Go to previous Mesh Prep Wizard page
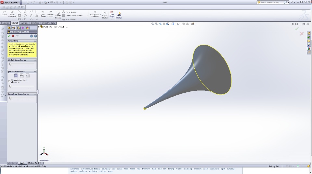 tap(31, 36)
